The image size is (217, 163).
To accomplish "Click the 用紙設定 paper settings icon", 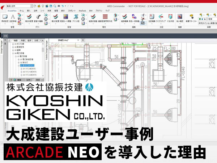I will [x=5, y=17].
